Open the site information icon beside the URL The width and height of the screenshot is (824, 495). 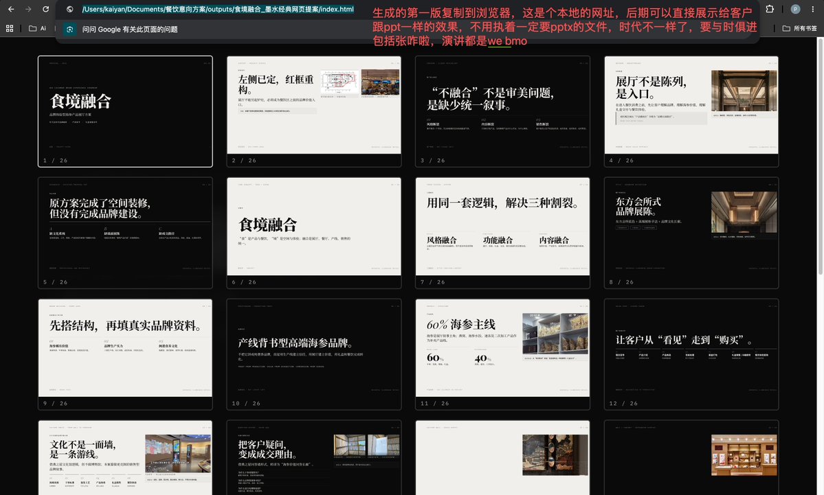point(69,9)
